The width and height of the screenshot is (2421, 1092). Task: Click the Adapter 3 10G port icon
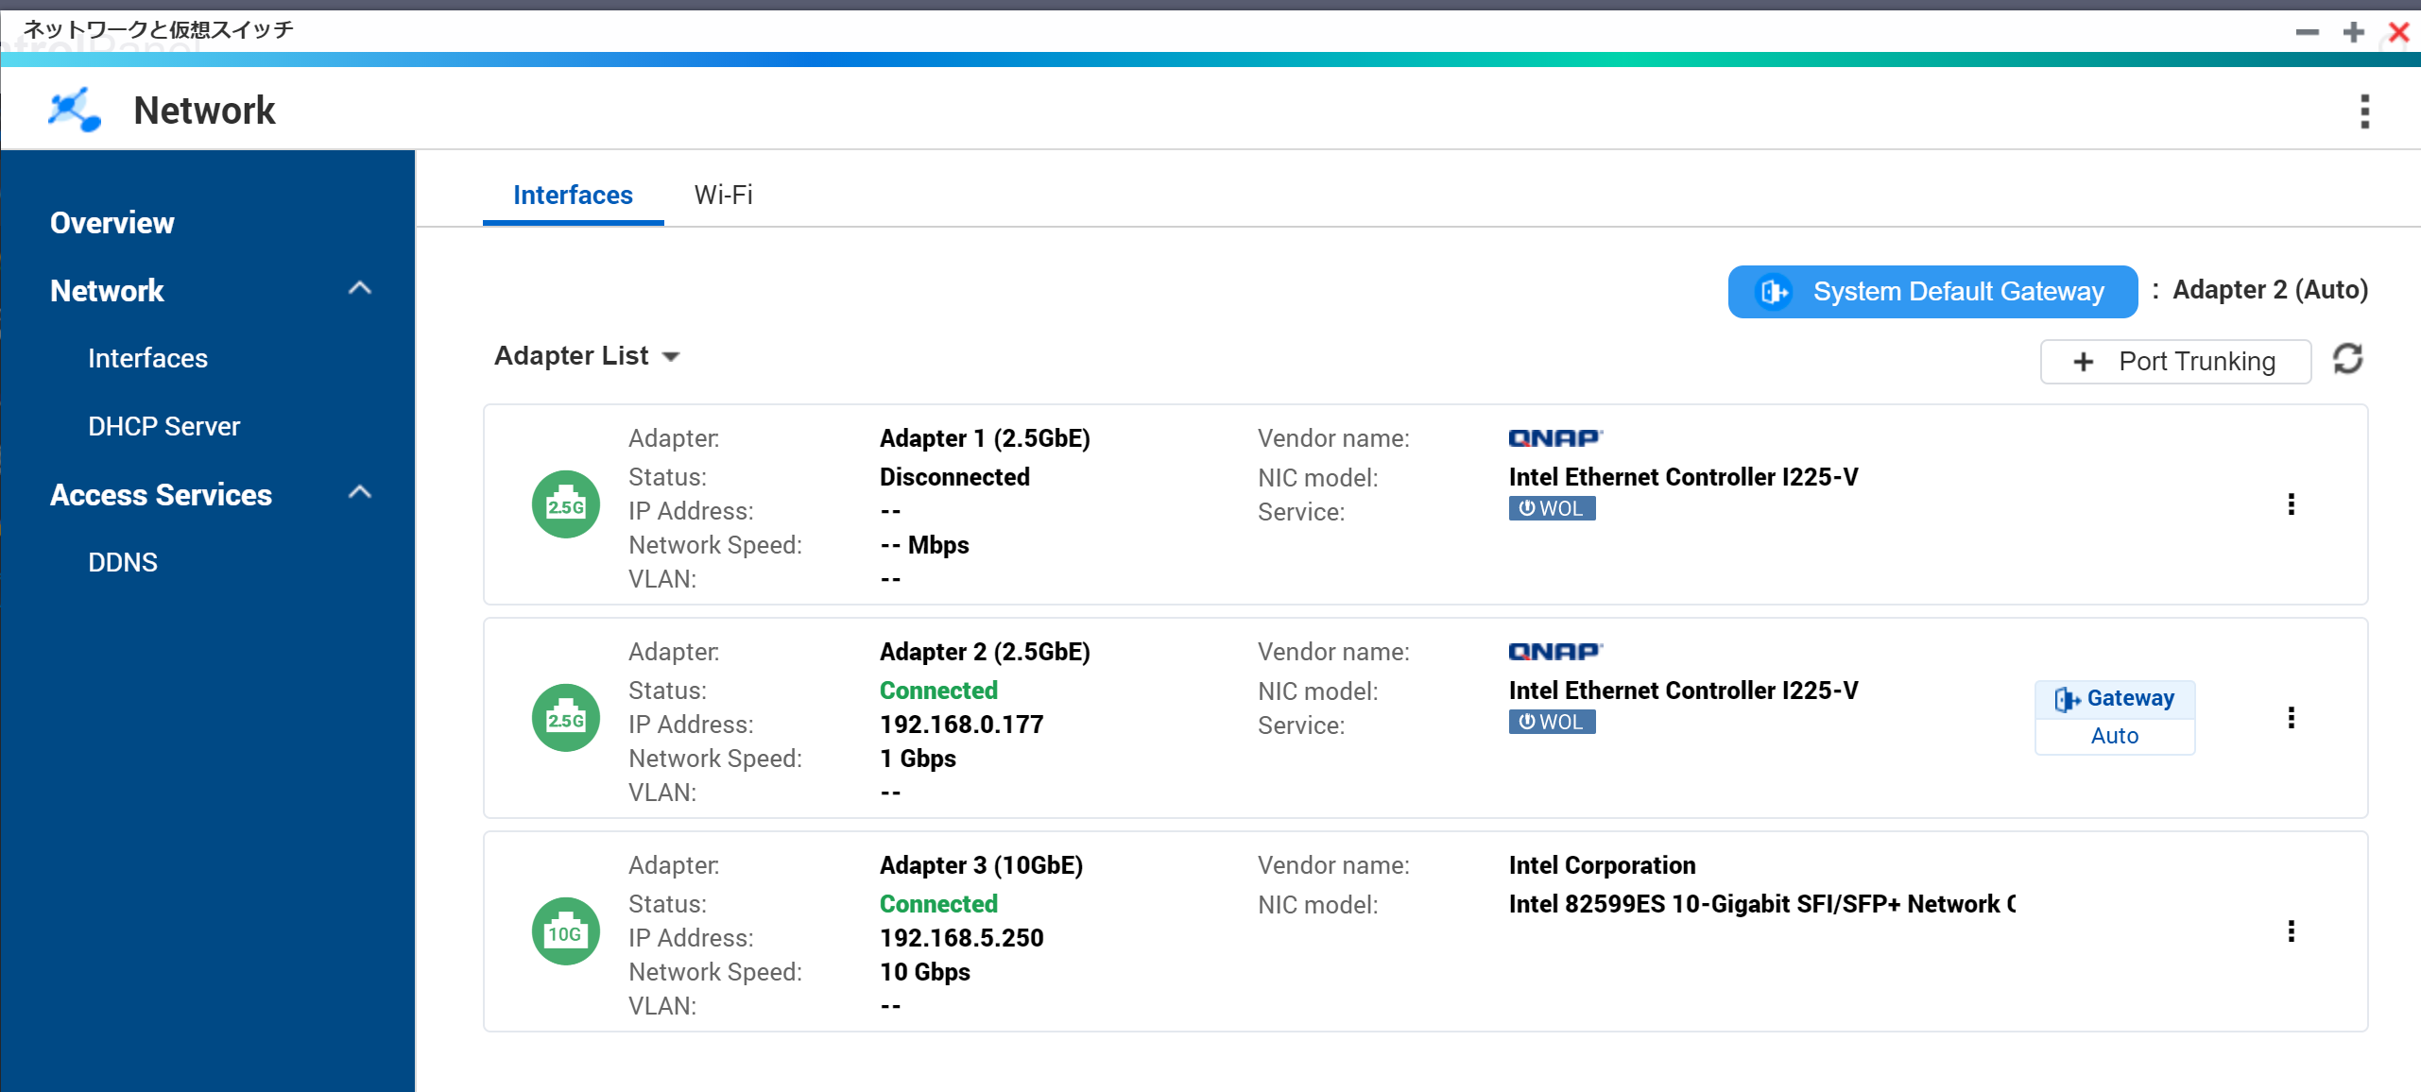click(565, 931)
